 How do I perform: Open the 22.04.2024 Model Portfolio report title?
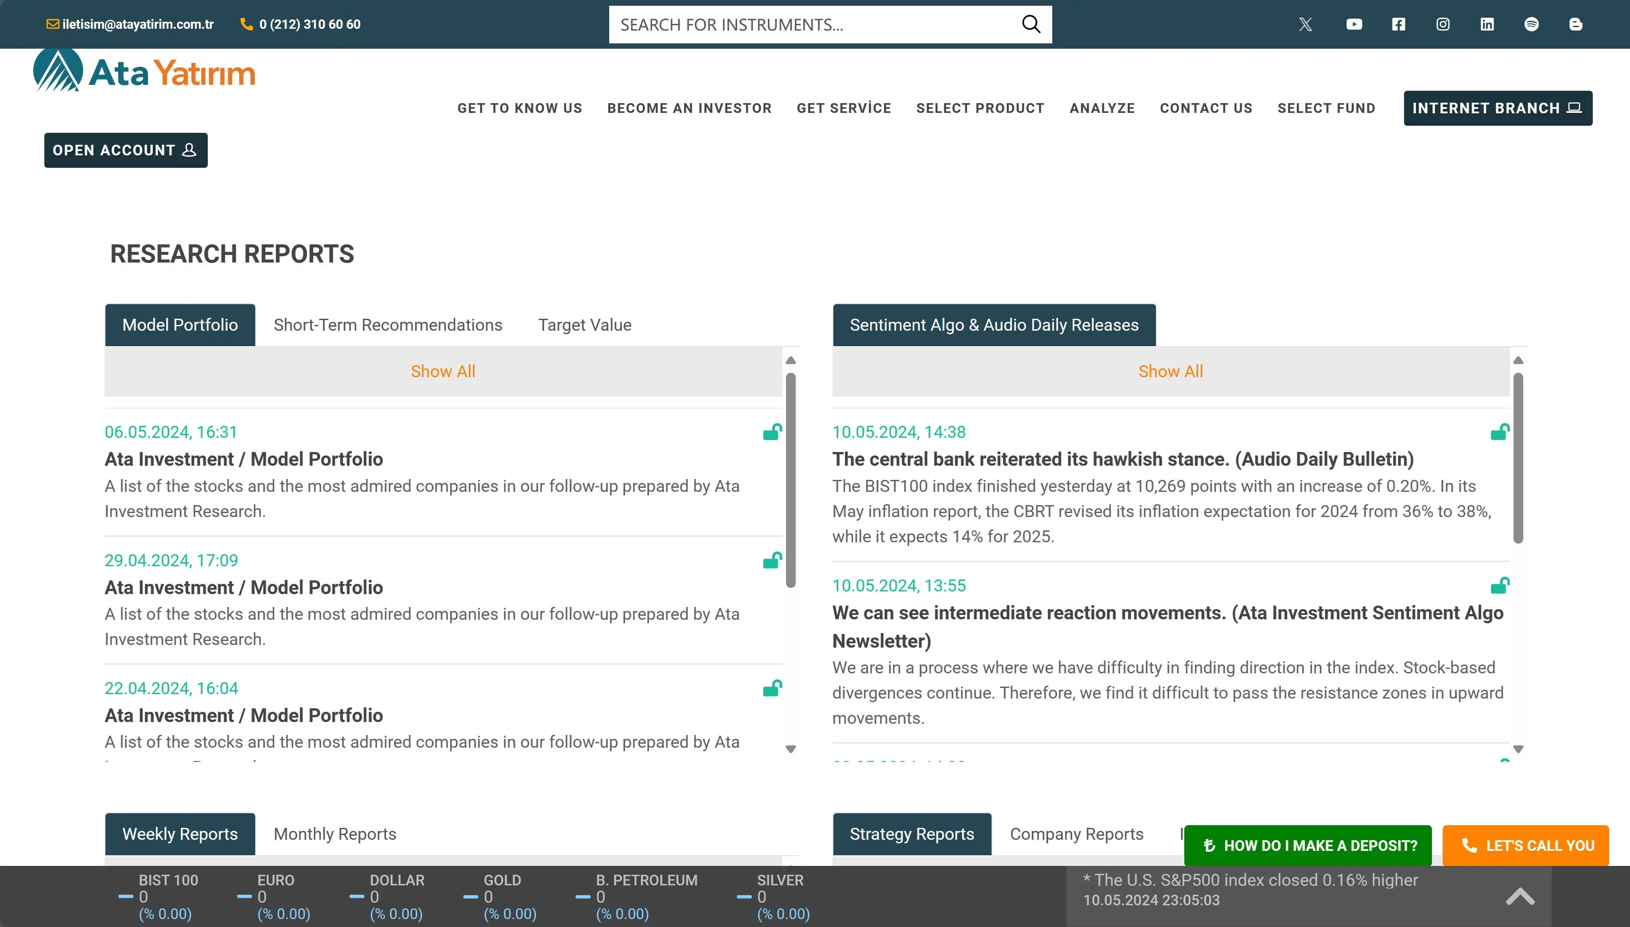click(244, 715)
